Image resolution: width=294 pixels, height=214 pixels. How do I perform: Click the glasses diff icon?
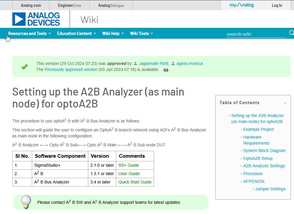[166, 70]
